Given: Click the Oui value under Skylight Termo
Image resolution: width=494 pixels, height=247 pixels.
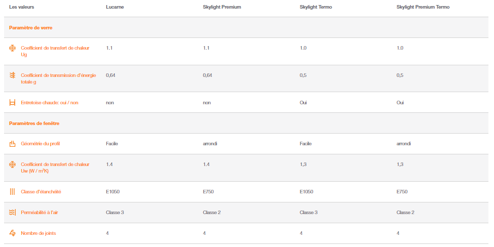Looking at the screenshot, I should (303, 103).
